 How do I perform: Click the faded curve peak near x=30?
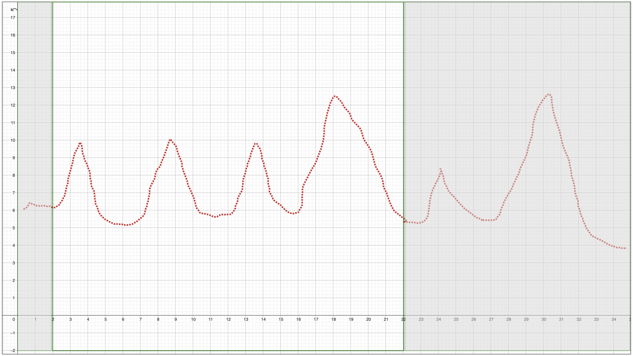click(549, 94)
